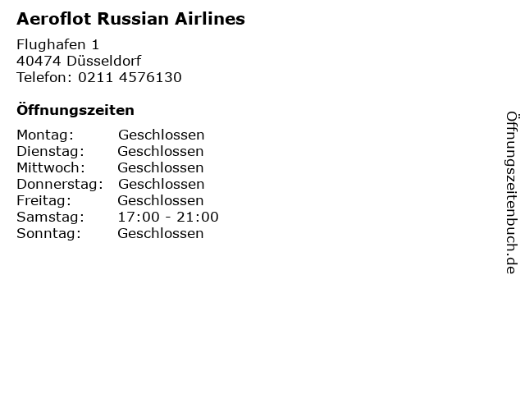Click the Samstag: label
525x394 pixels.
pyautogui.click(x=50, y=217)
